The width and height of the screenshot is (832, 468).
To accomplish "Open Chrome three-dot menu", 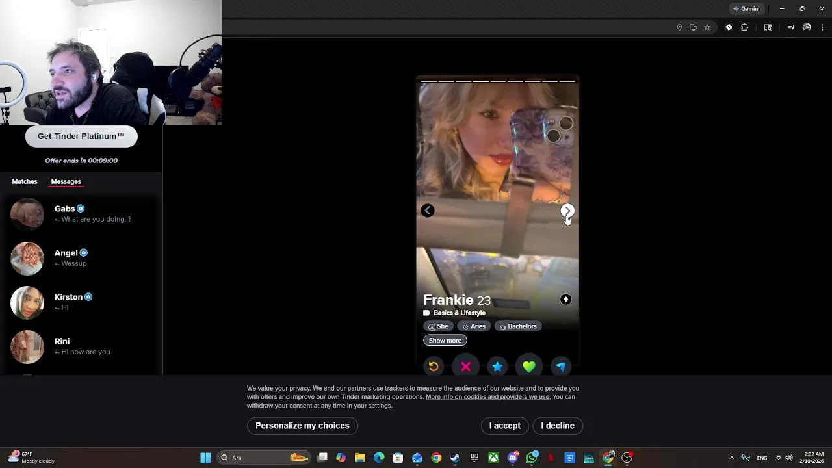I will 822,27.
